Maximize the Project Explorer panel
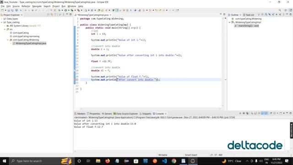The height and width of the screenshot is (165, 293). point(71,14)
